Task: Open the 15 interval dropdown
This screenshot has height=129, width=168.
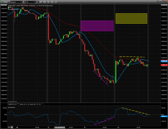Action: click(34, 2)
